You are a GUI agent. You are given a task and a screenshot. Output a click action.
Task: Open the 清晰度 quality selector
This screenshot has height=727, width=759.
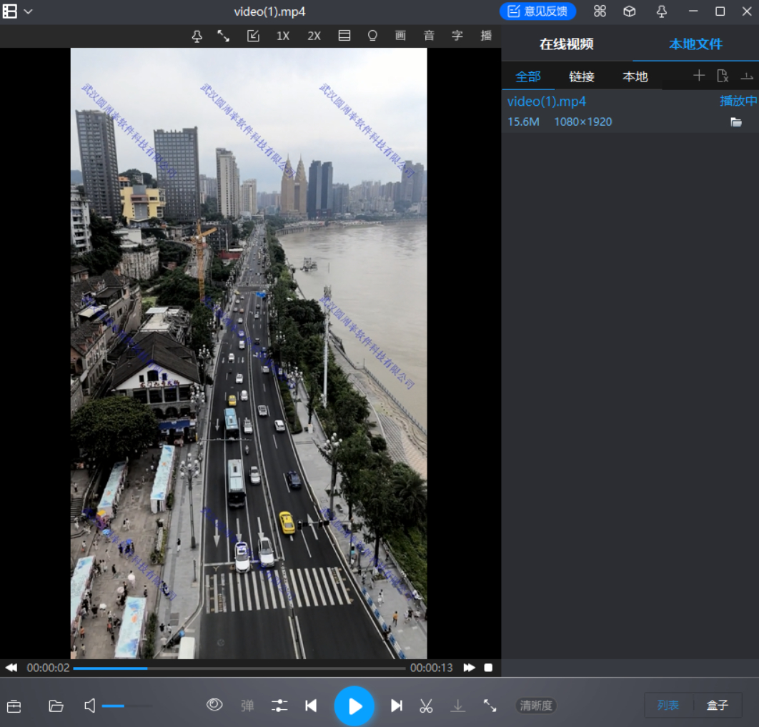coord(535,706)
